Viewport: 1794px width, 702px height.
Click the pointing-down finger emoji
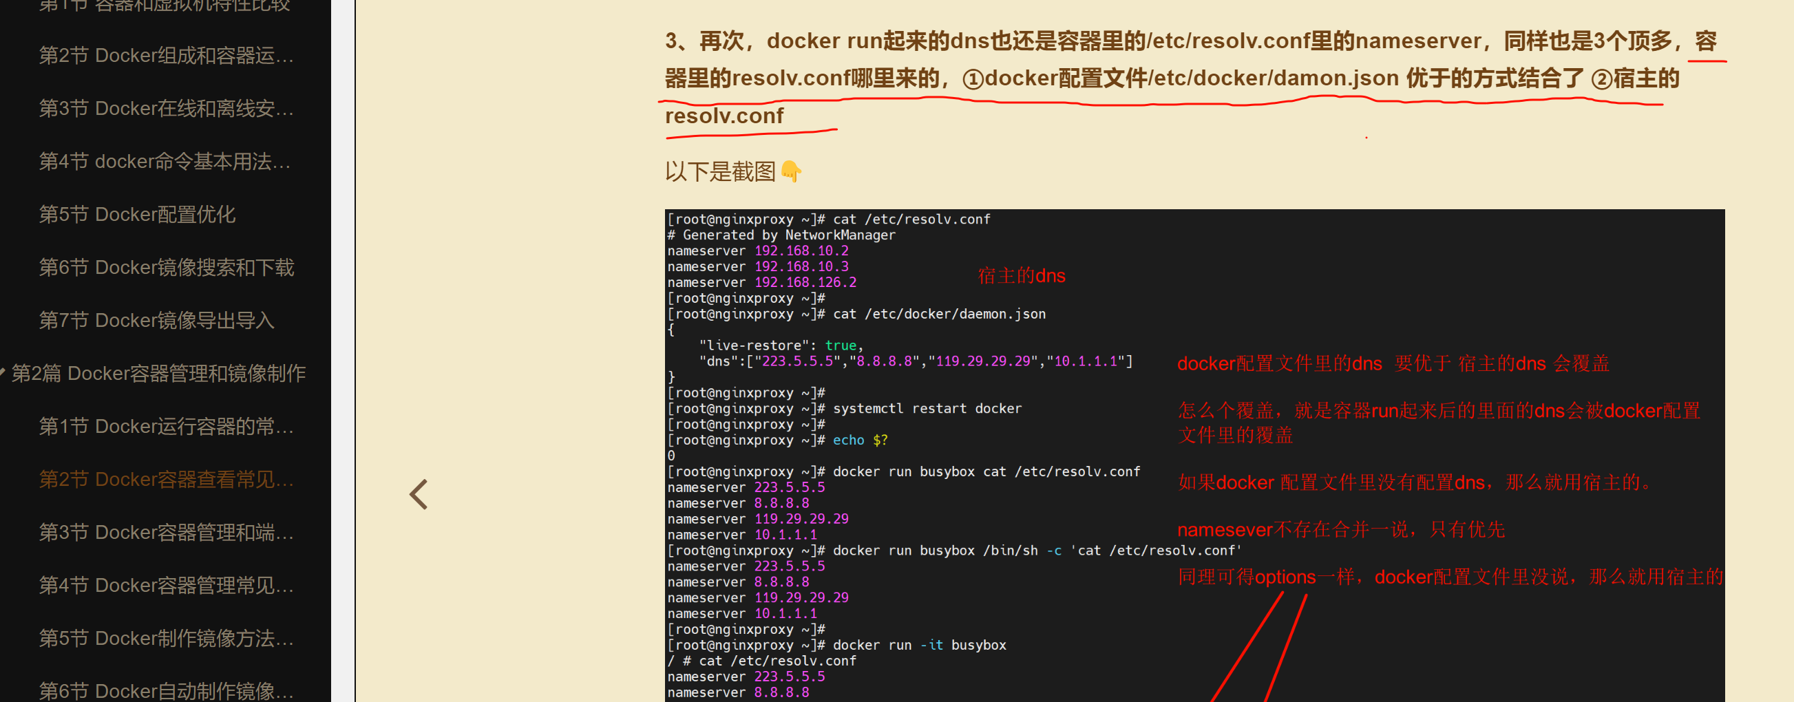790,171
